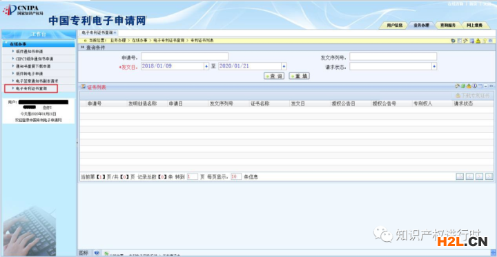Close the 电子专利证书查询 tab

(115, 32)
